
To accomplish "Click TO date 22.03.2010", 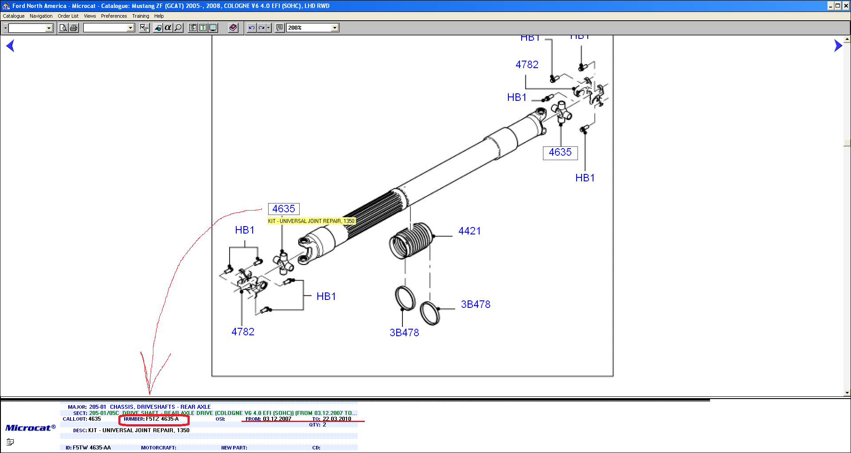I will point(337,419).
